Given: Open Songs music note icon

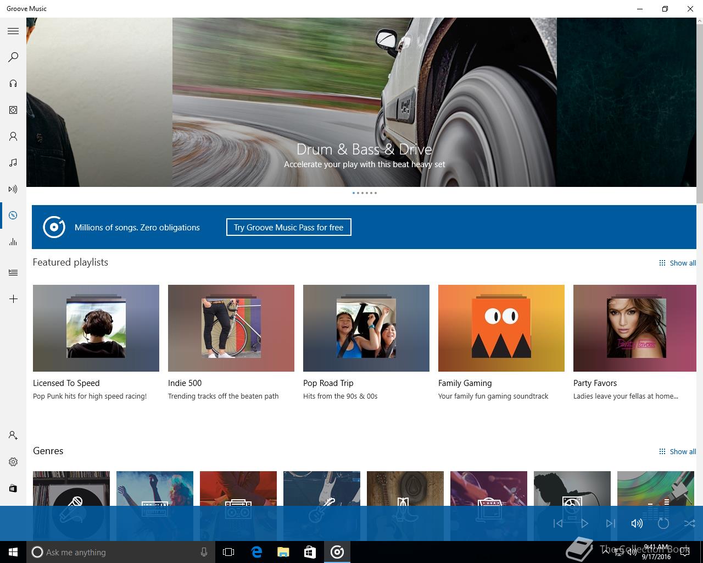Looking at the screenshot, I should (13, 163).
